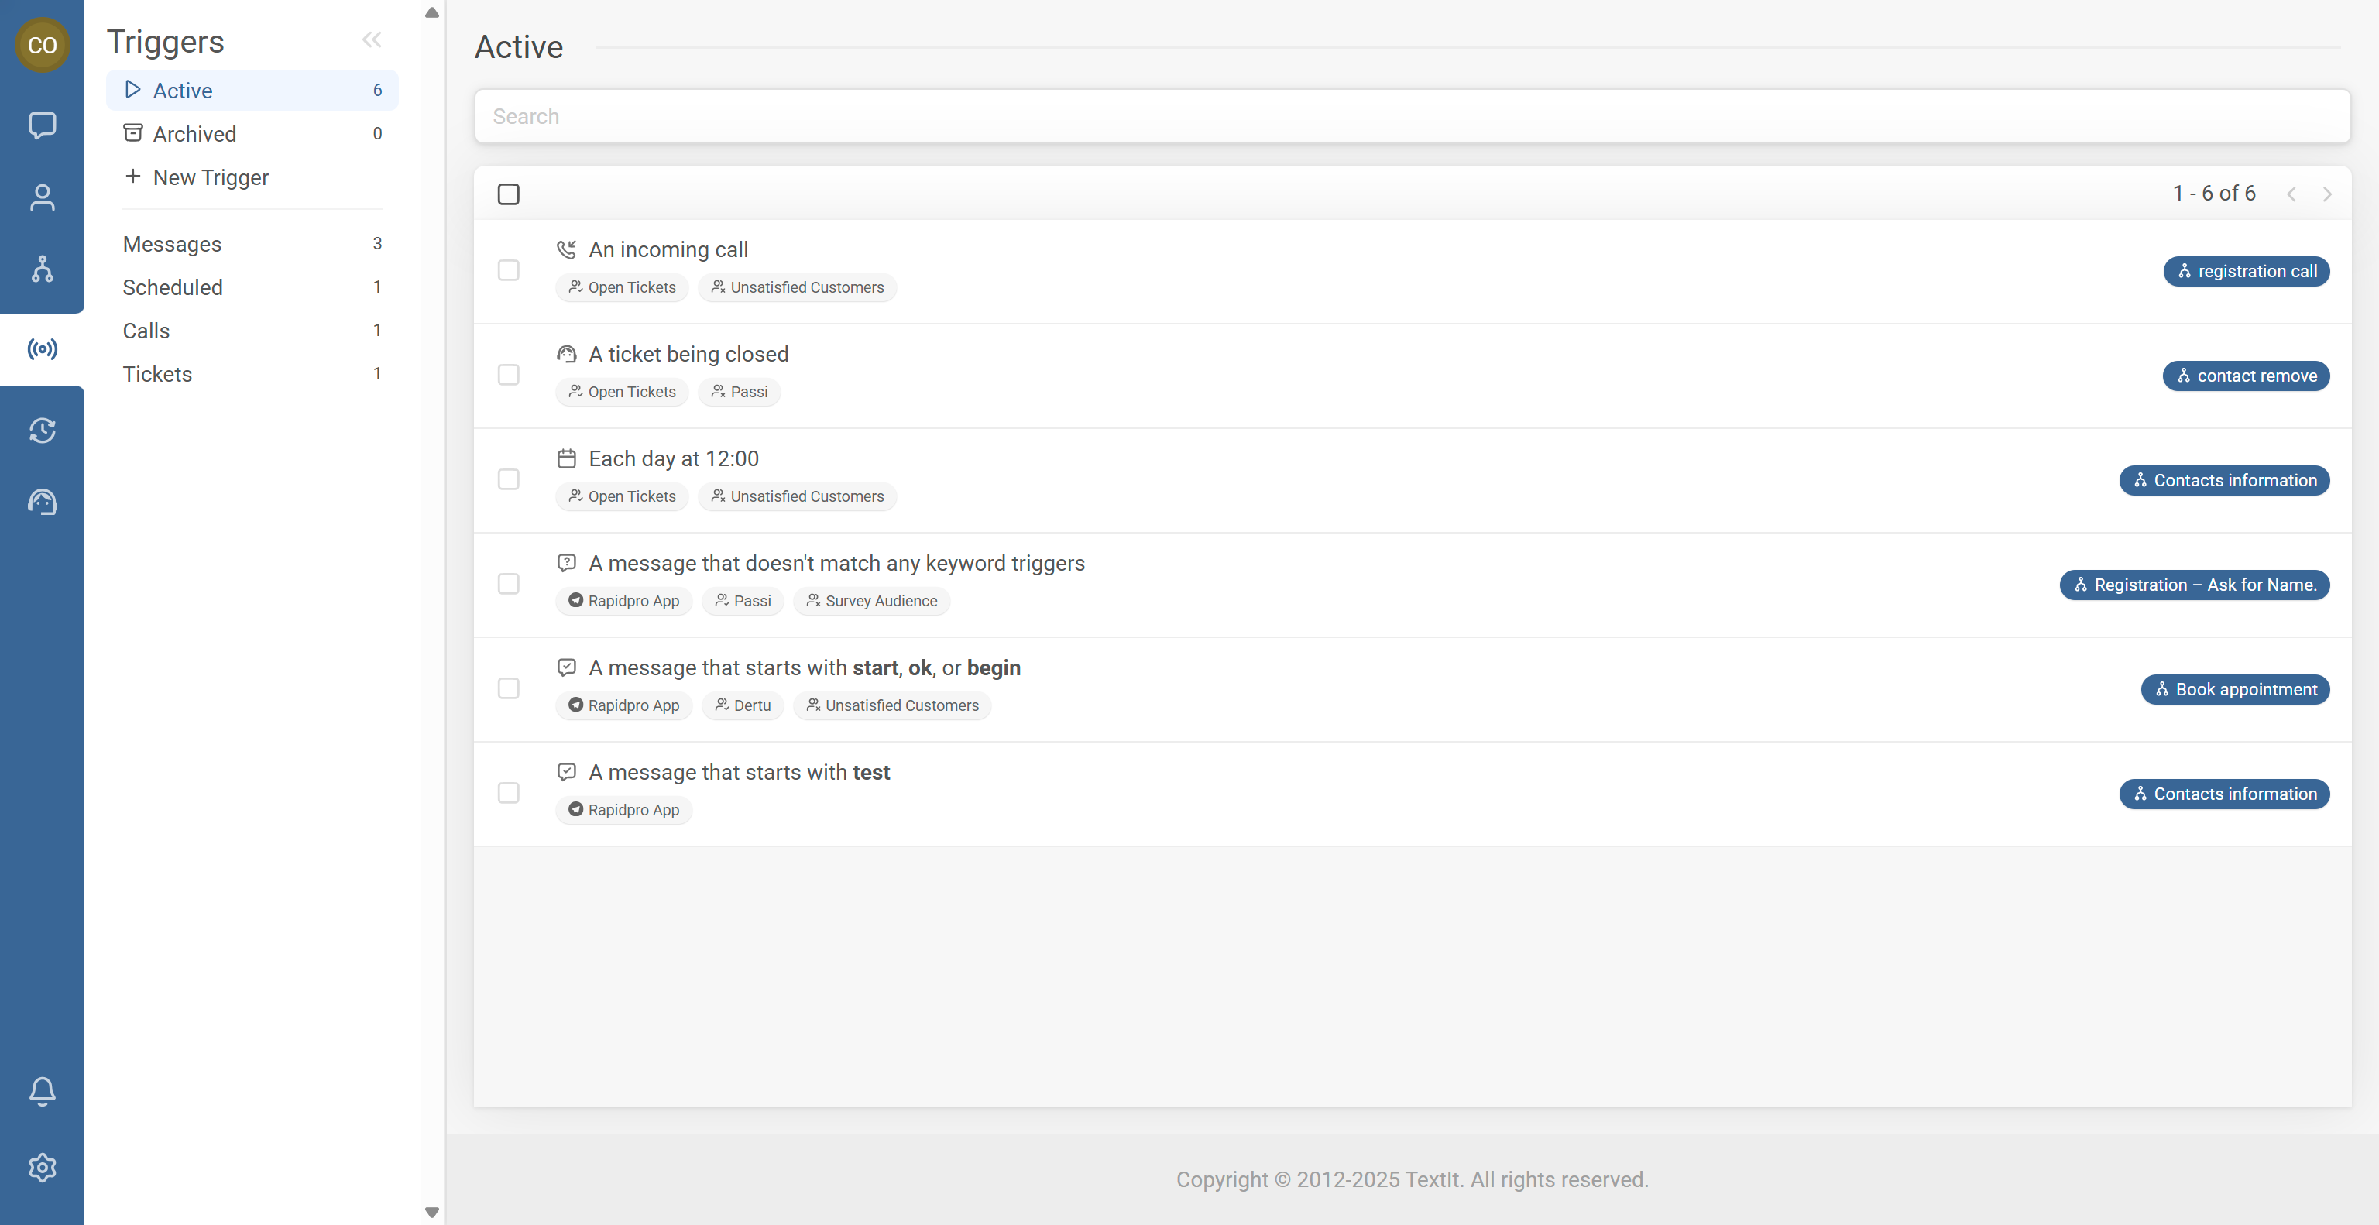
Task: Open the Archived triggers menu item
Action: tap(195, 134)
